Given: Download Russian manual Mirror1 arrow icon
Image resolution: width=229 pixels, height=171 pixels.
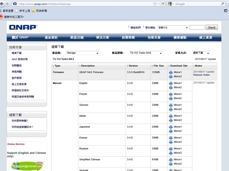Looking at the screenshot, I should click(171, 149).
